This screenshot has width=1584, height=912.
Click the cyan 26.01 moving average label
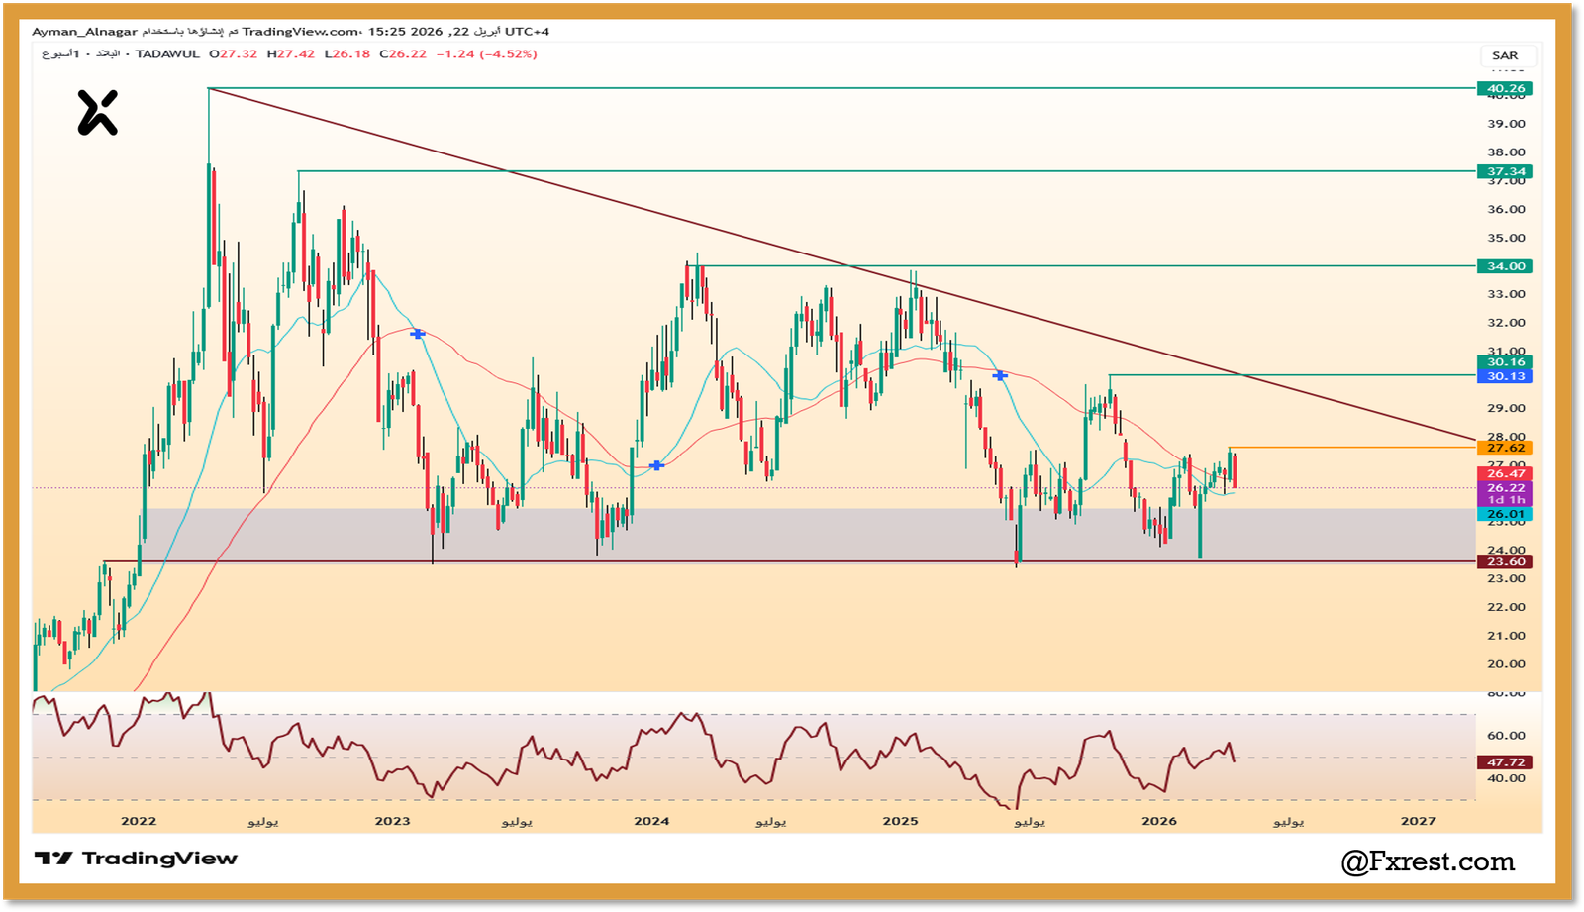tap(1505, 514)
